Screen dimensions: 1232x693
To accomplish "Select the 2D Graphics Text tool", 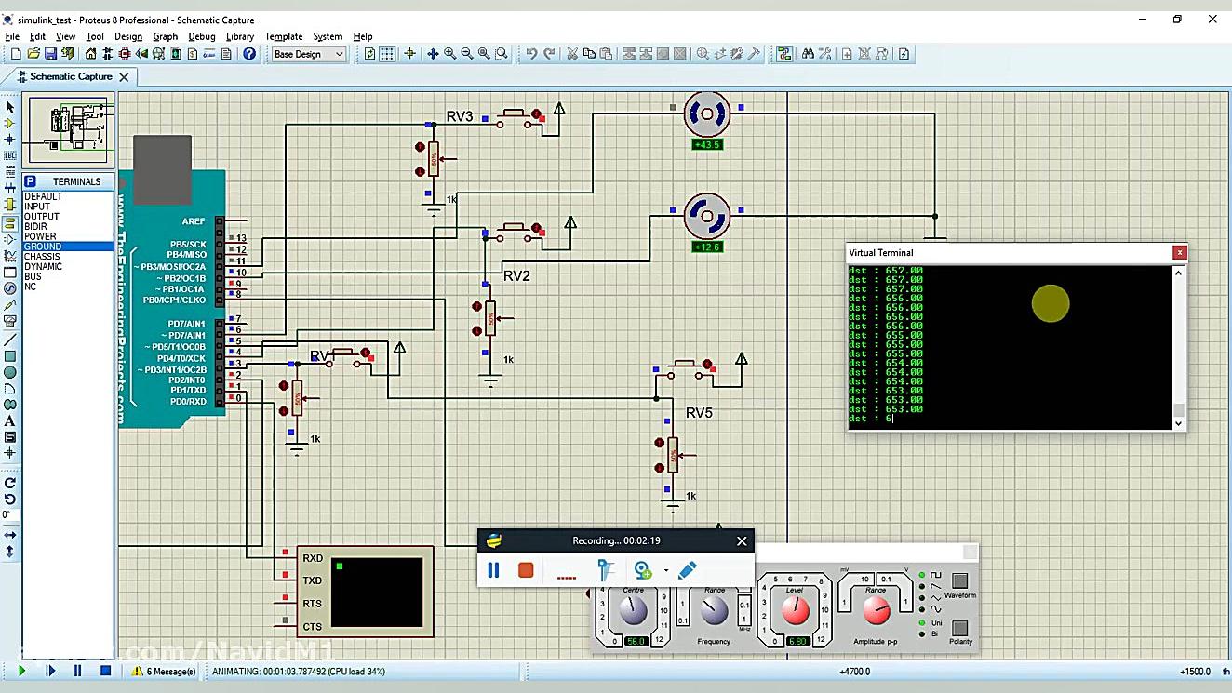I will coord(10,421).
